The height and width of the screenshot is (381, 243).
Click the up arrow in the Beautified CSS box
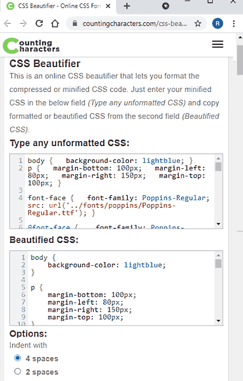[218, 255]
